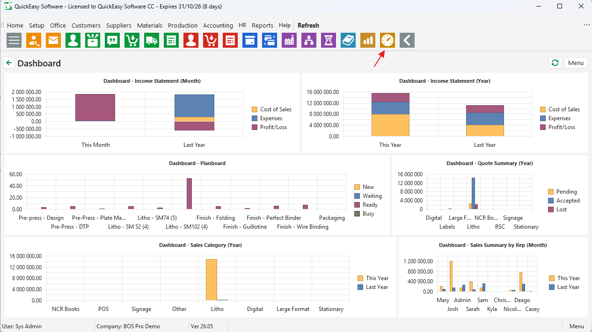Open the green document list icon

coord(172,40)
